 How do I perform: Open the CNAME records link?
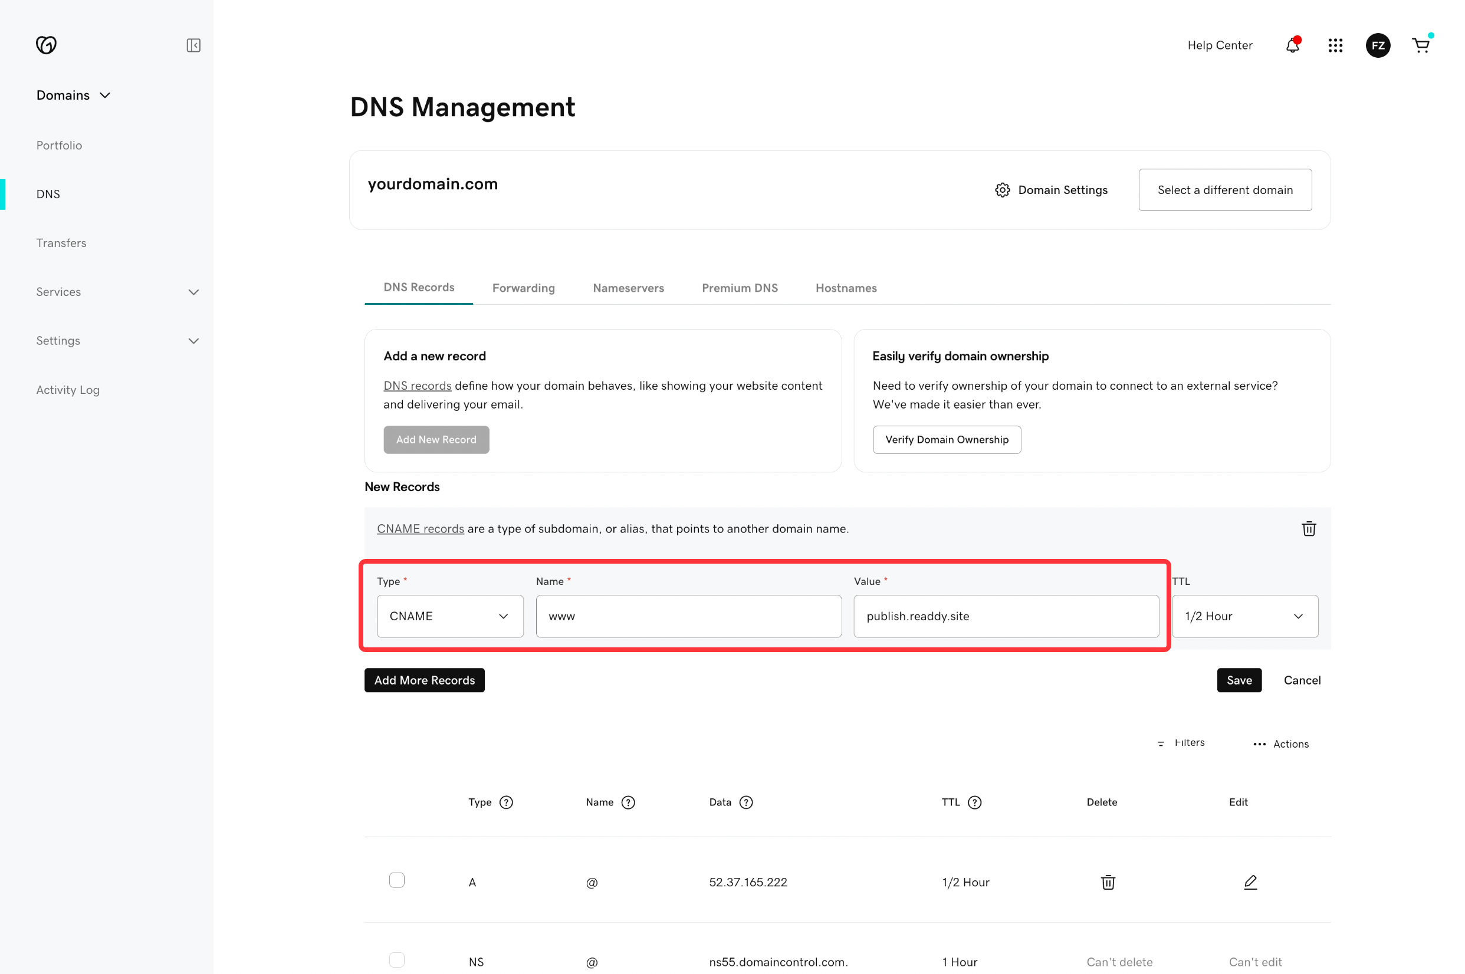coord(420,529)
